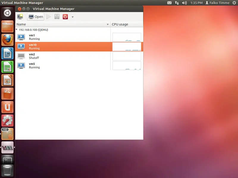Viewport: 238px width, 178px height.
Task: Select the 192.168.0.100 (QEMU) connection row
Action: [79, 30]
